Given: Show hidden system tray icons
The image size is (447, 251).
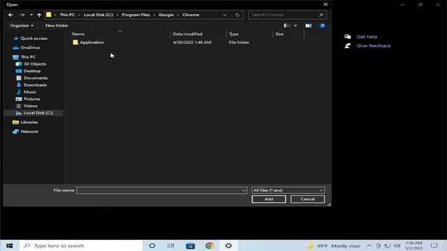Looking at the screenshot, I should (x=369, y=245).
